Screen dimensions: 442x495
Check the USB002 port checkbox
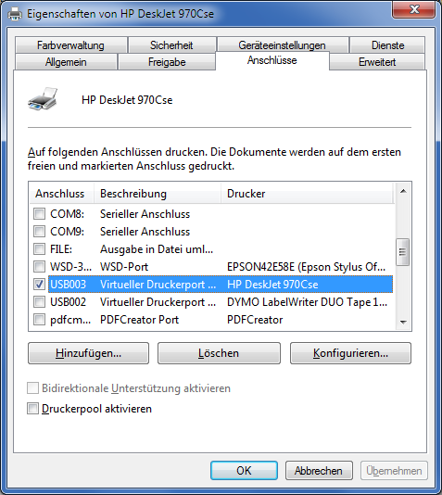pos(39,302)
